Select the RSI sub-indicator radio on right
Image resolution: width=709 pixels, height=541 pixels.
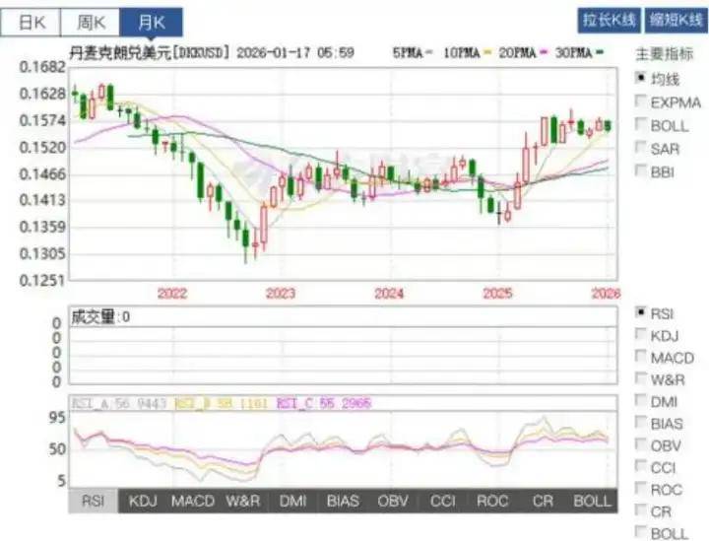click(x=640, y=311)
